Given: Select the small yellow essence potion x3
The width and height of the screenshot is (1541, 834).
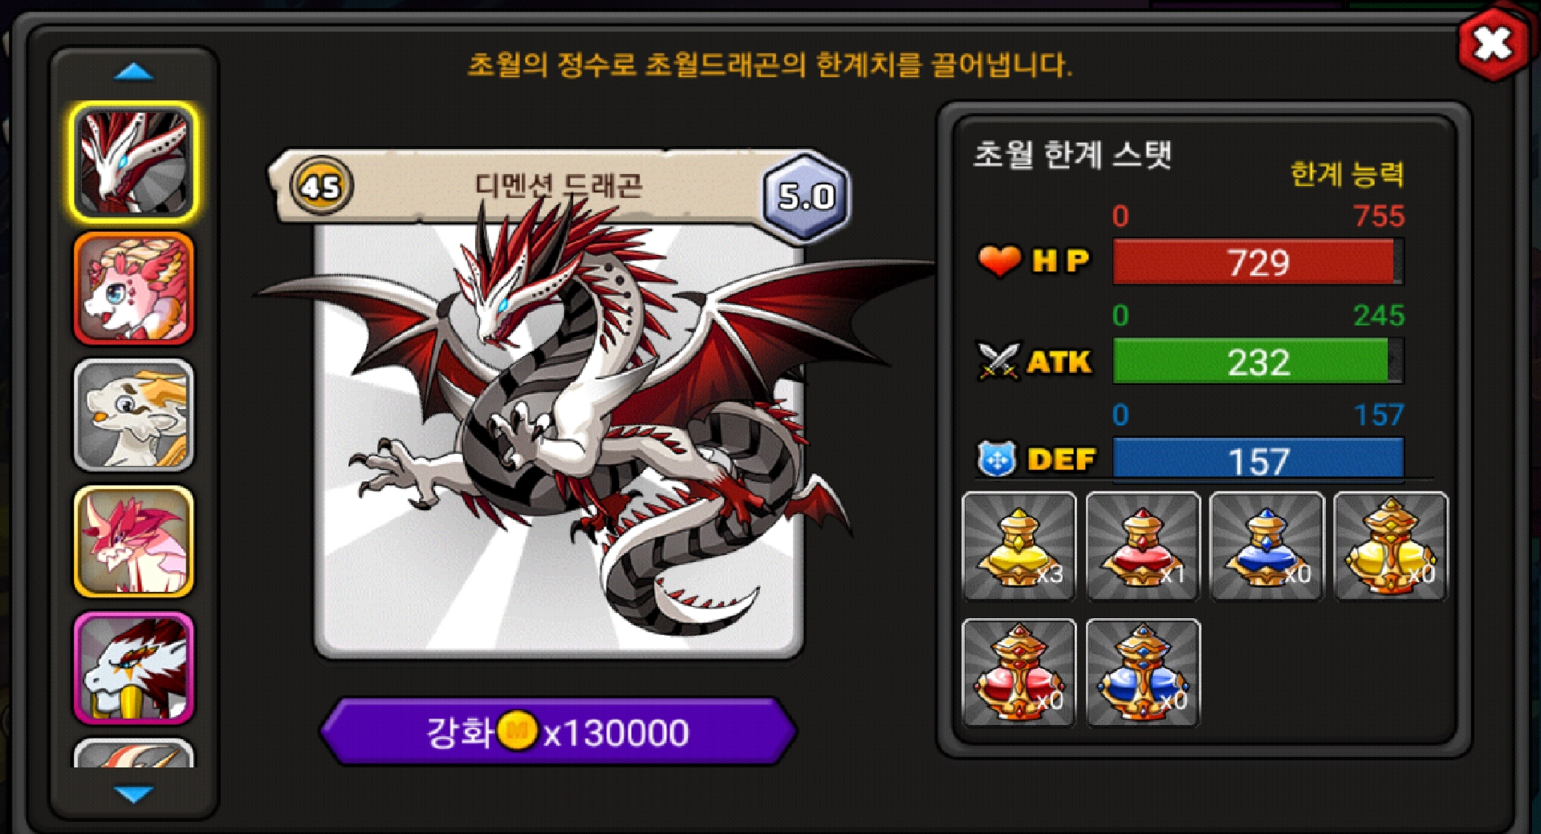Looking at the screenshot, I should [x=1019, y=546].
